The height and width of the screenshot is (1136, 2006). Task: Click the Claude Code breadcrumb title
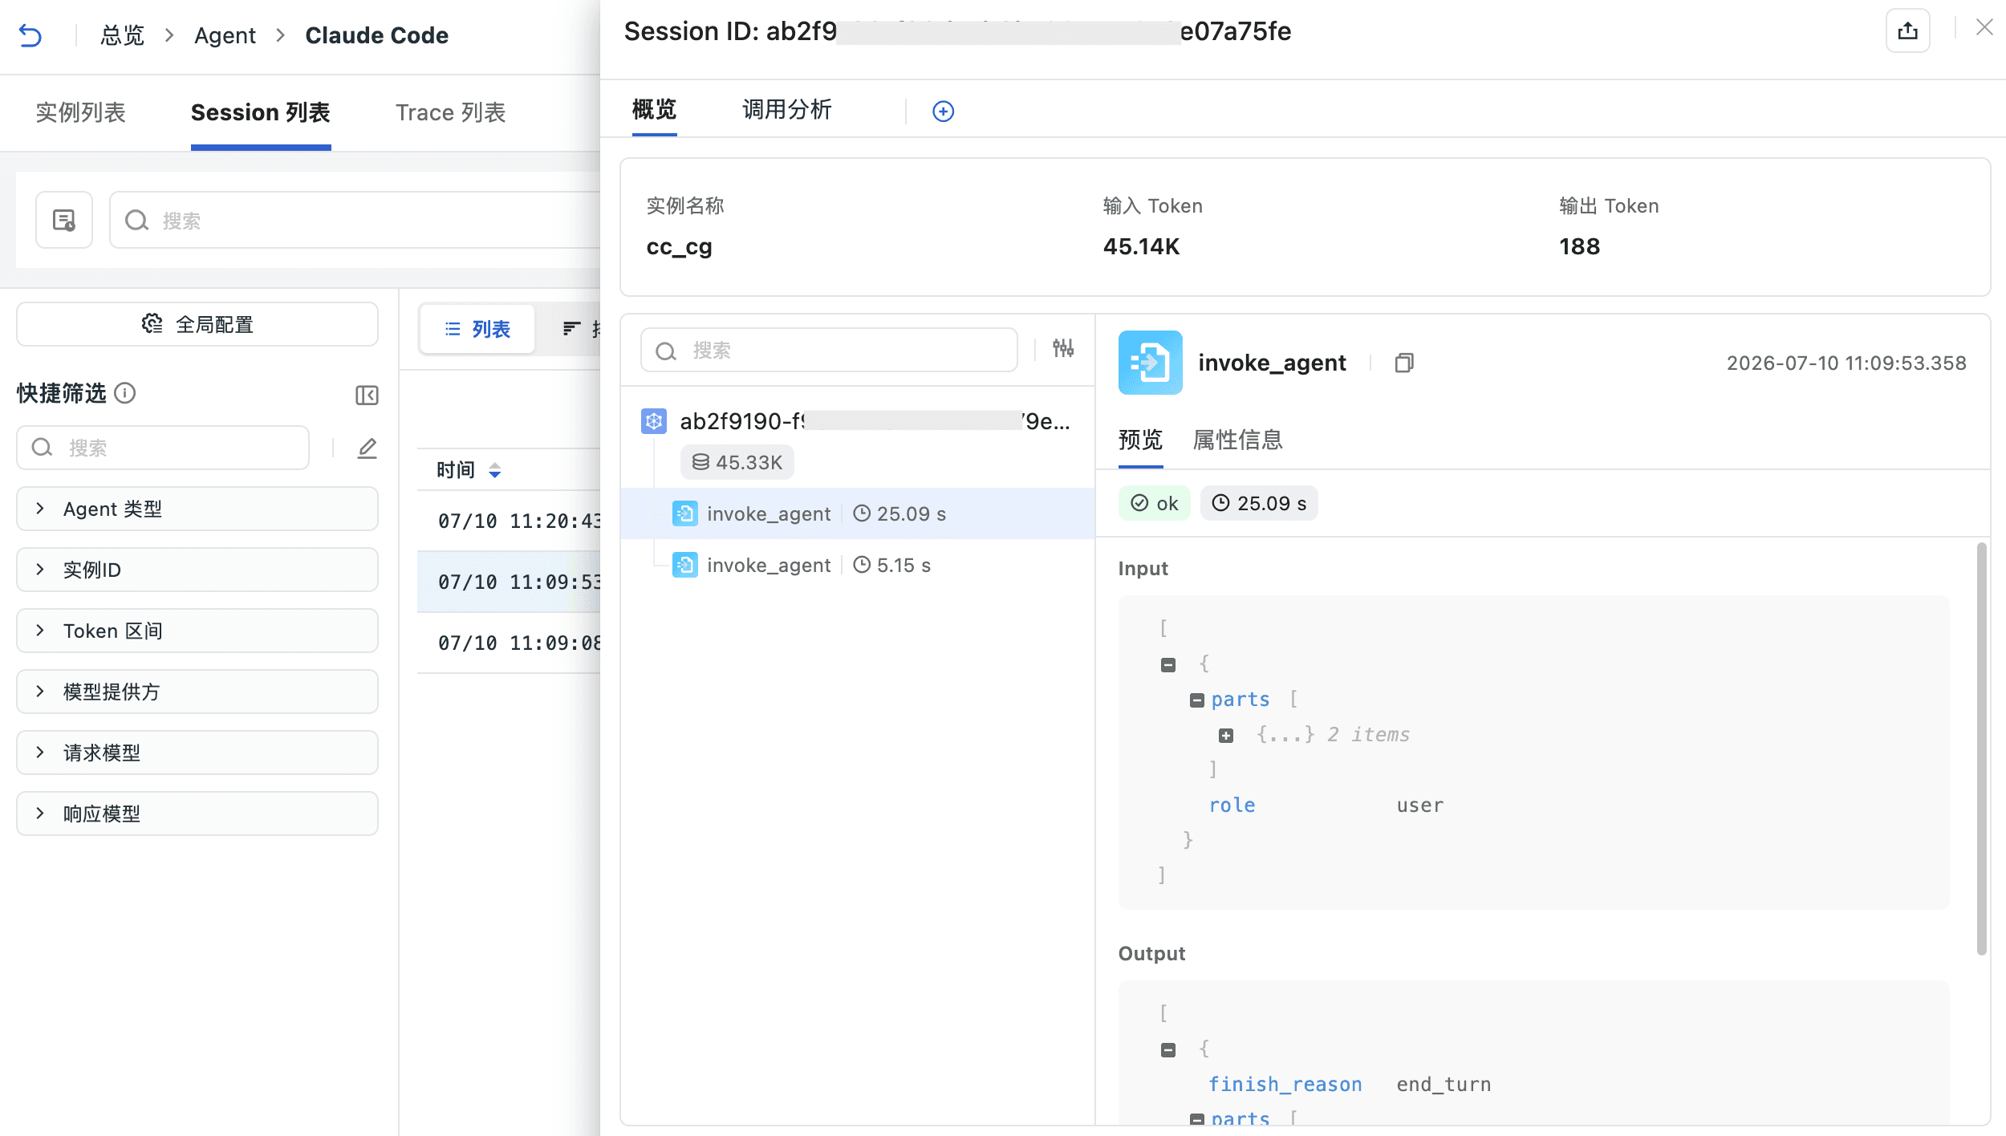click(376, 35)
